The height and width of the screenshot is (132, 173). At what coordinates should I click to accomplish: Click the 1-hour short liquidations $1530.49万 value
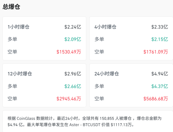pyautogui.click(x=69, y=52)
